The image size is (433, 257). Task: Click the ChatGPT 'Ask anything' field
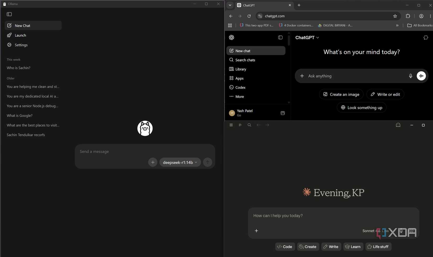tap(356, 76)
